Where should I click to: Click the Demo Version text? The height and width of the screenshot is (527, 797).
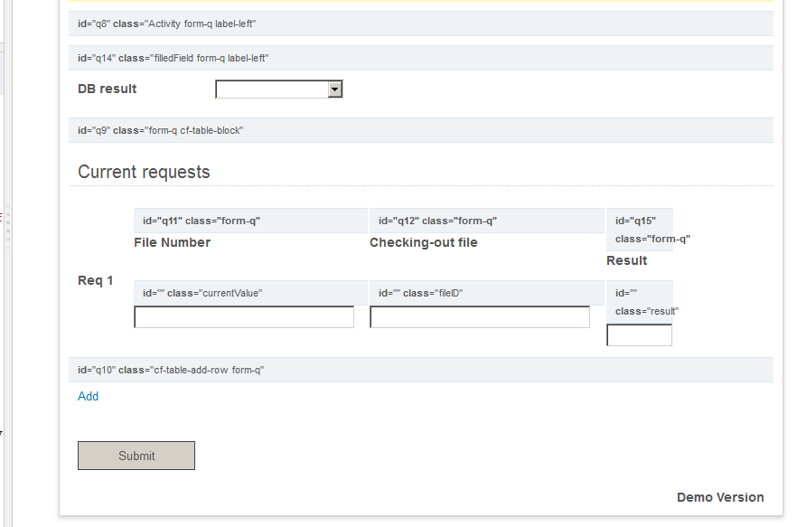tap(720, 497)
